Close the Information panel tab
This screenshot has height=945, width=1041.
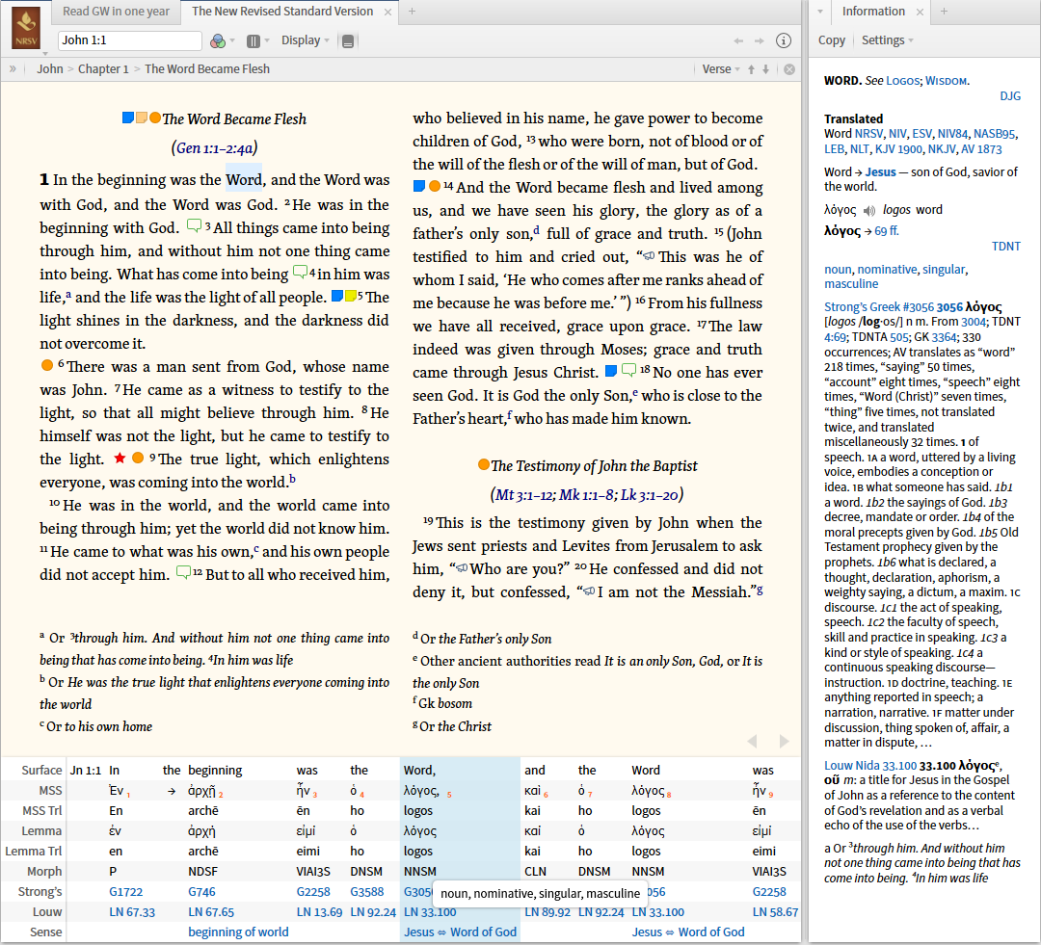coord(920,12)
